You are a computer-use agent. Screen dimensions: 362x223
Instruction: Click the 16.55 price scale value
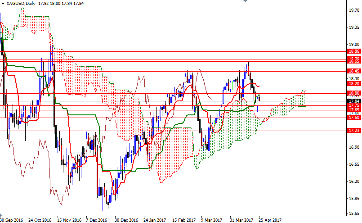pos(354,164)
